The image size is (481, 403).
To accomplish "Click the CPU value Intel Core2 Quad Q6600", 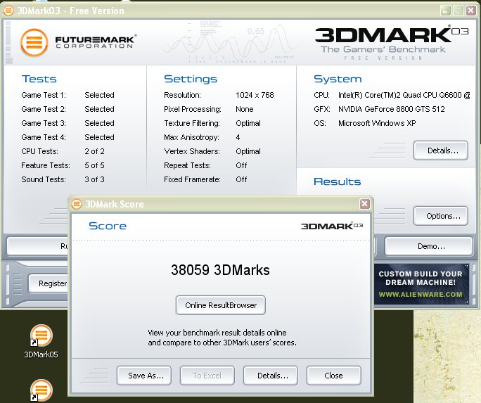I will (404, 95).
